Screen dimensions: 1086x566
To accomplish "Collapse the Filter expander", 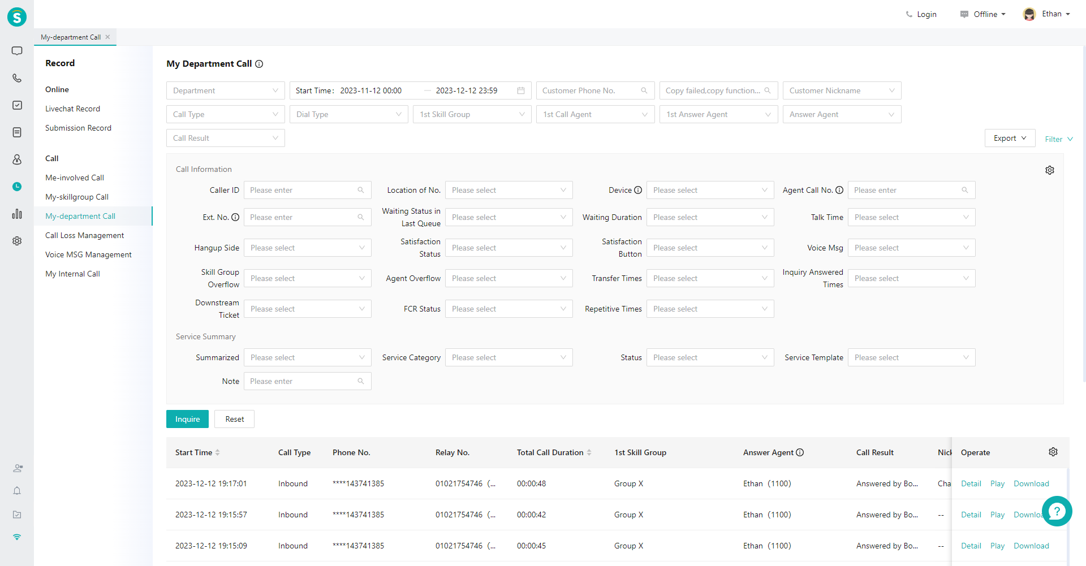I will pyautogui.click(x=1059, y=139).
